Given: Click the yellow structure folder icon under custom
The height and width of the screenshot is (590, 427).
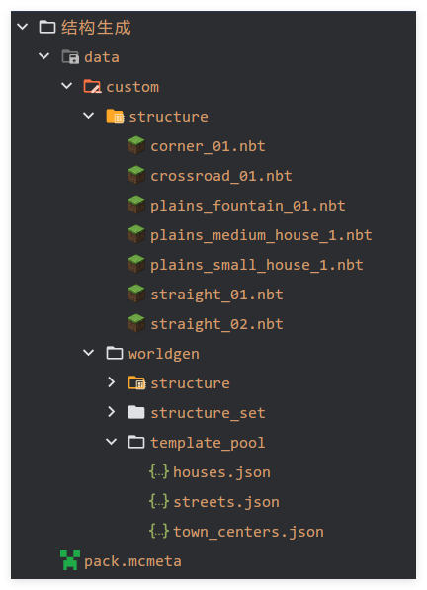Looking at the screenshot, I should [115, 116].
